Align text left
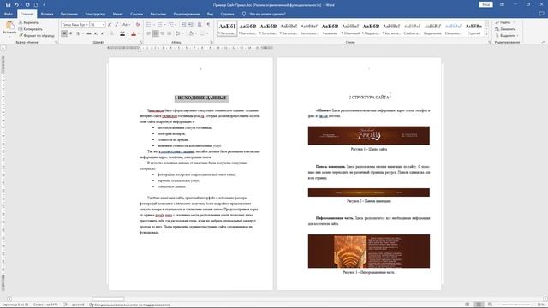Screen dimensions: 548x308 pos(148,33)
